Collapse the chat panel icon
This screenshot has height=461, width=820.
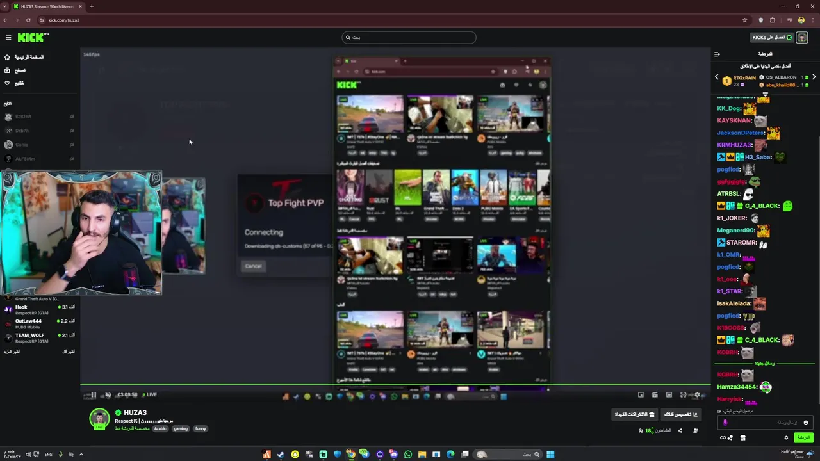point(717,54)
